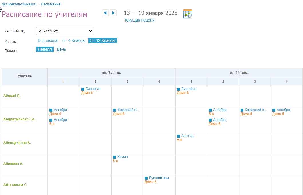Open №1 Мектеп-гимназия breadcrumb link

(x=19, y=4)
